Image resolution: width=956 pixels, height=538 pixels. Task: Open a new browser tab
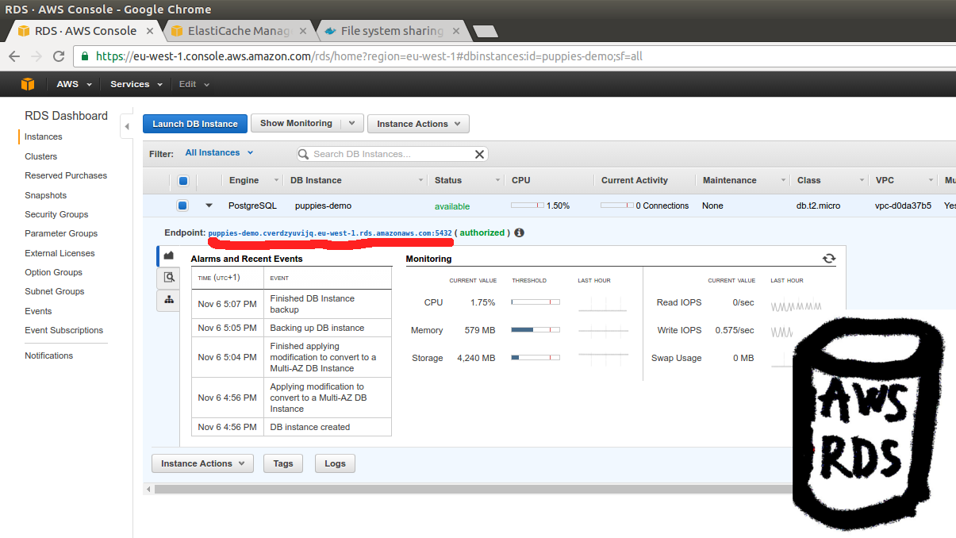pos(485,32)
